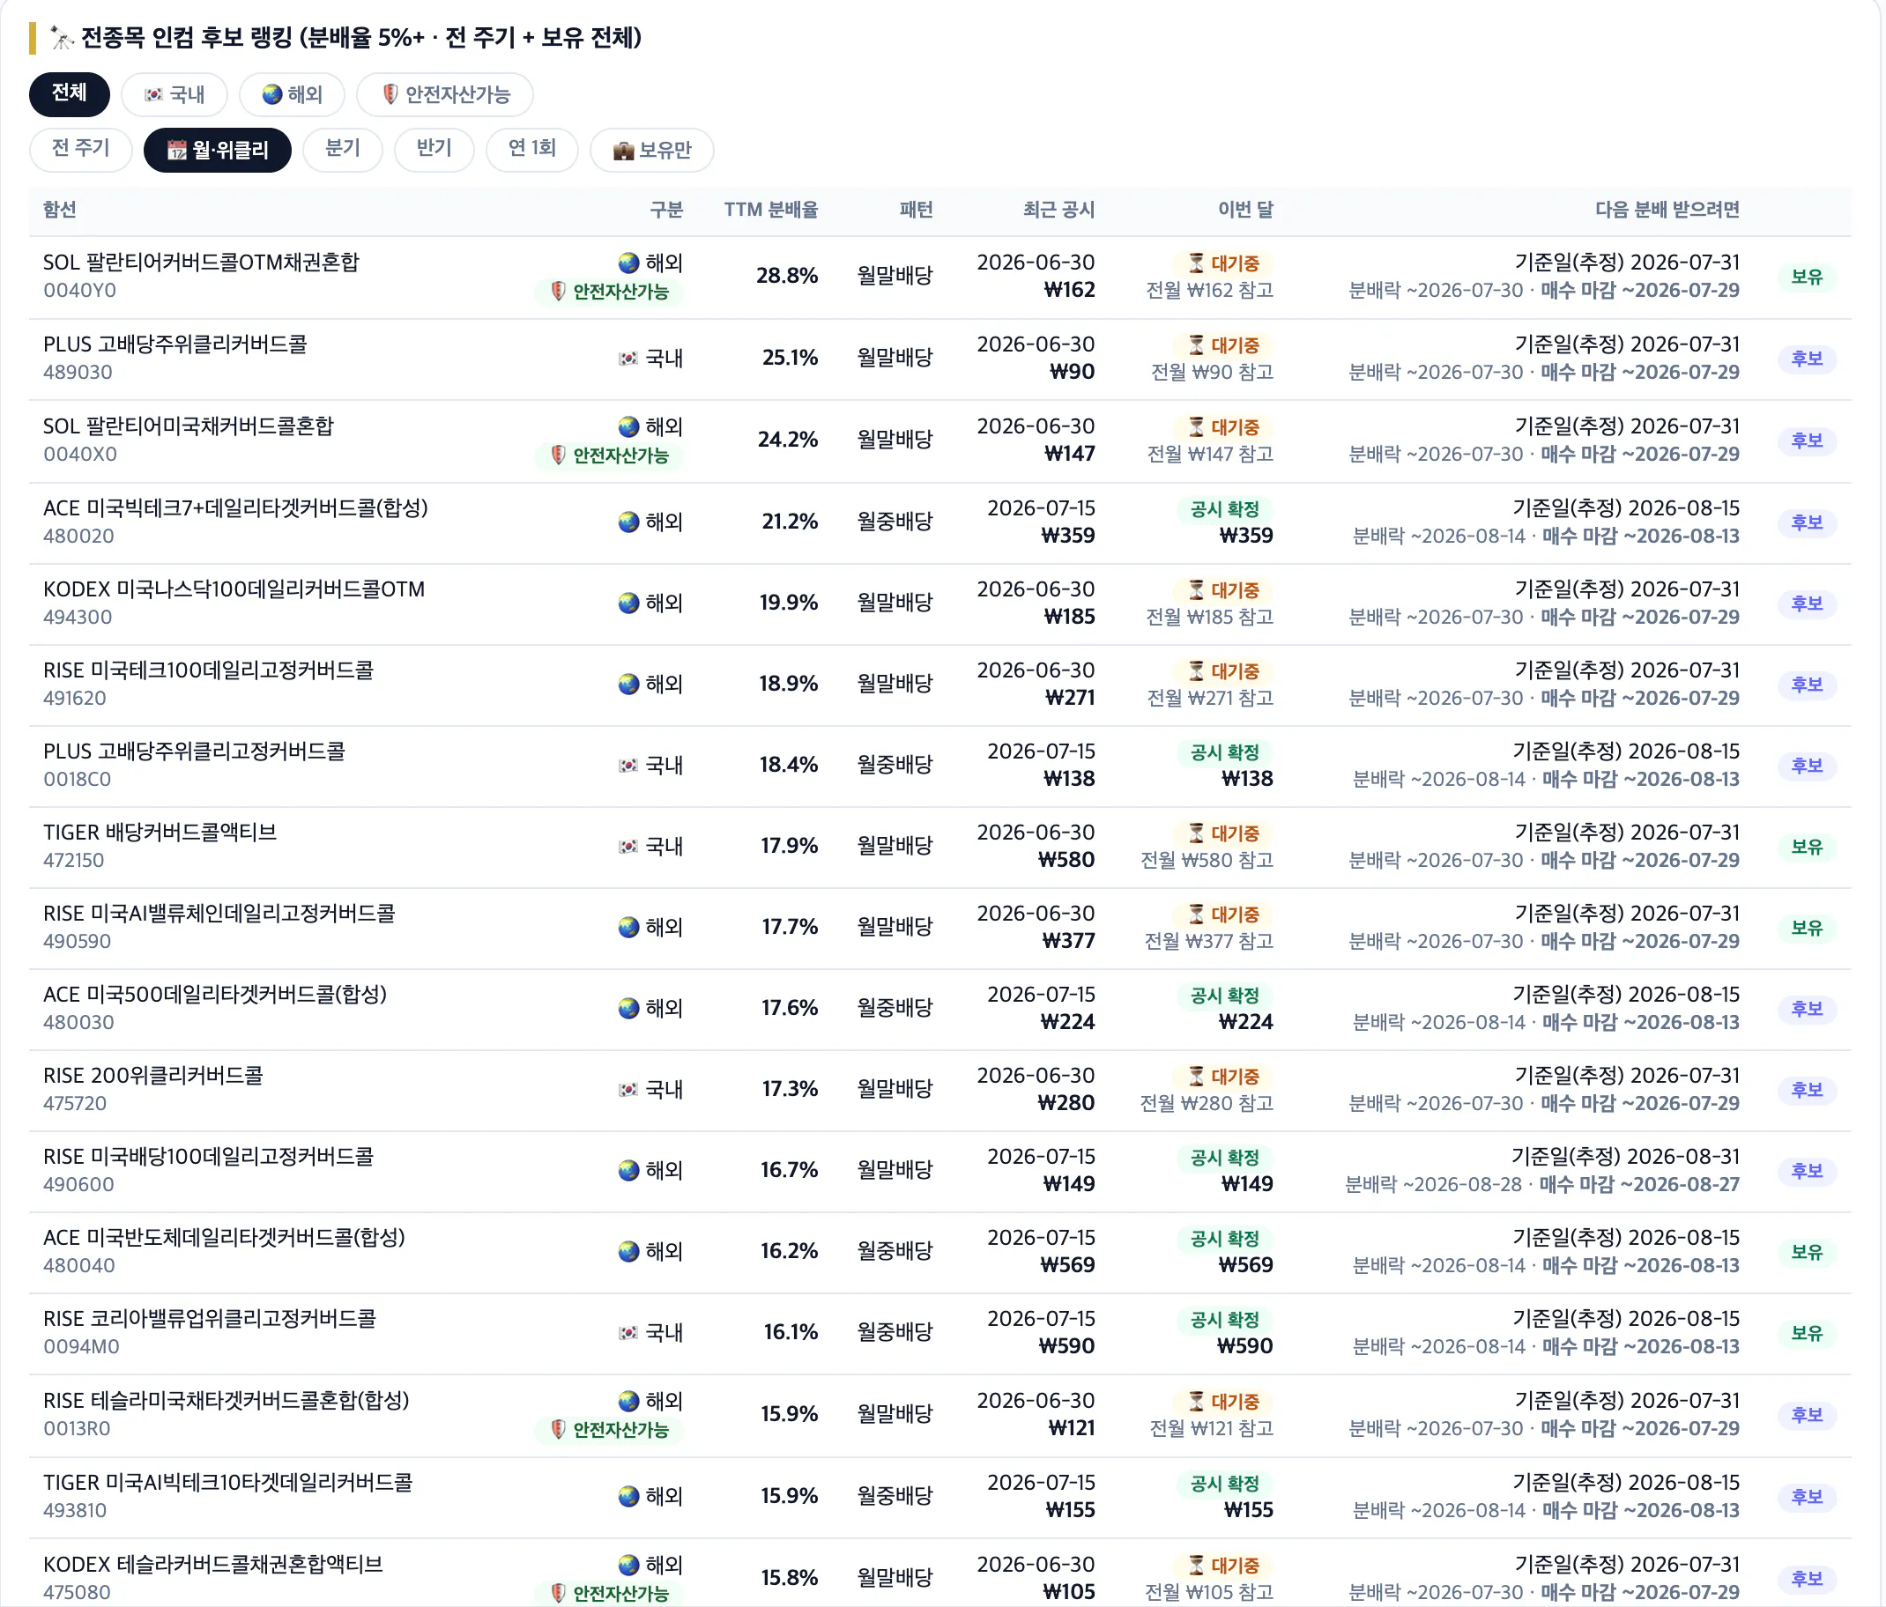
Task: Click the shield icon in the 0013R0 row
Action: point(558,1430)
